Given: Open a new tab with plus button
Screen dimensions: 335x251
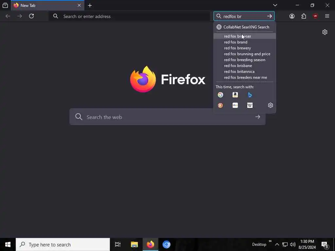Looking at the screenshot, I should pos(90,6).
